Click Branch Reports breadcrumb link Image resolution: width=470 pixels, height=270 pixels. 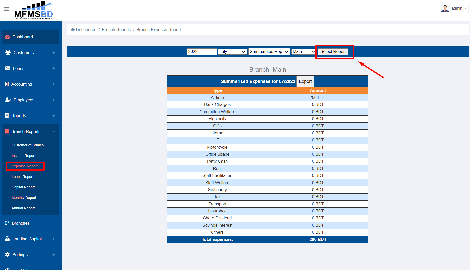[x=116, y=30]
